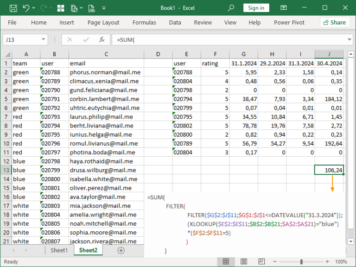
Task: Click the 100% zoom level
Action: click(x=341, y=261)
